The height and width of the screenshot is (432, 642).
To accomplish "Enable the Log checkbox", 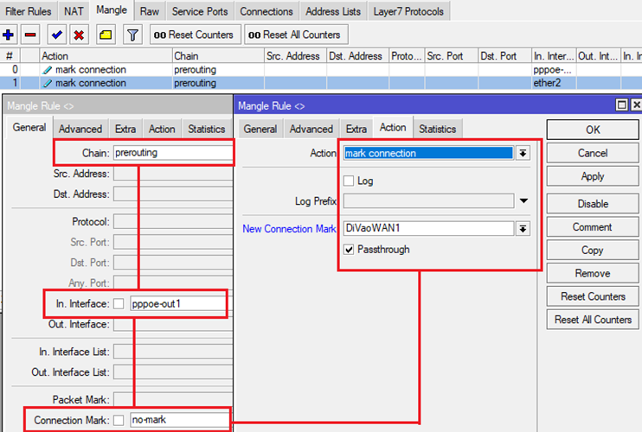I will point(349,181).
